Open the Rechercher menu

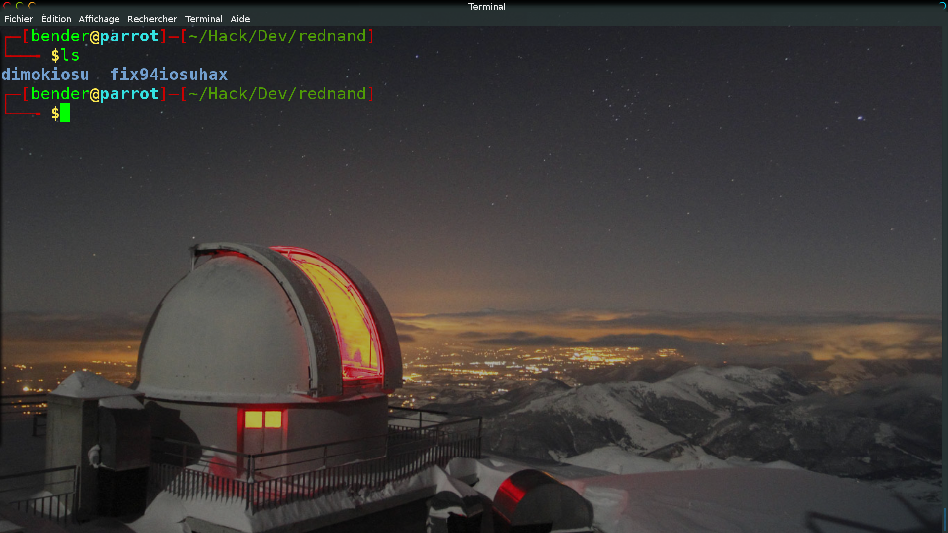click(x=152, y=19)
